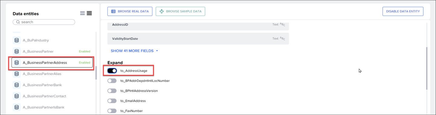This screenshot has height=115, width=436.
Task: Click the Enabled label on A_BusinessPartner
Action: (84, 51)
